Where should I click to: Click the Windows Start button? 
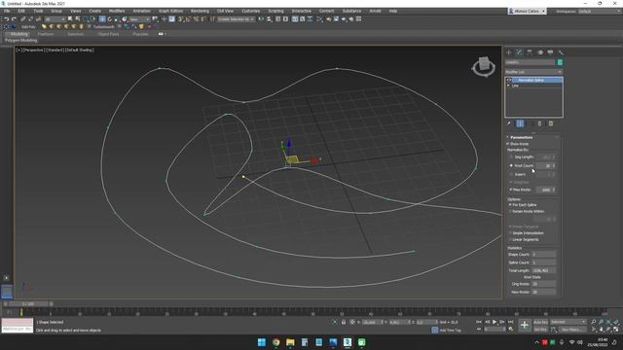(x=262, y=342)
